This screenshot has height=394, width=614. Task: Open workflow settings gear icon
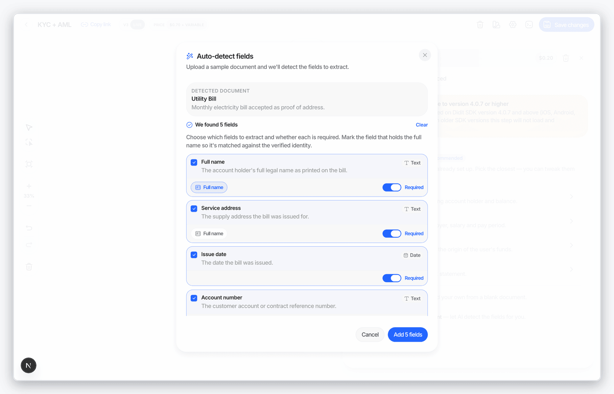[513, 25]
